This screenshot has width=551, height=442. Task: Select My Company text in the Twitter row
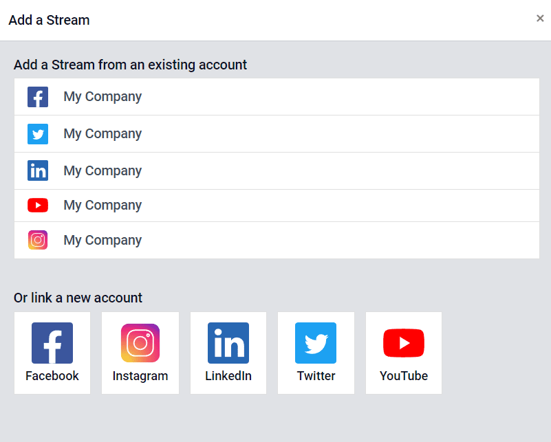click(102, 134)
